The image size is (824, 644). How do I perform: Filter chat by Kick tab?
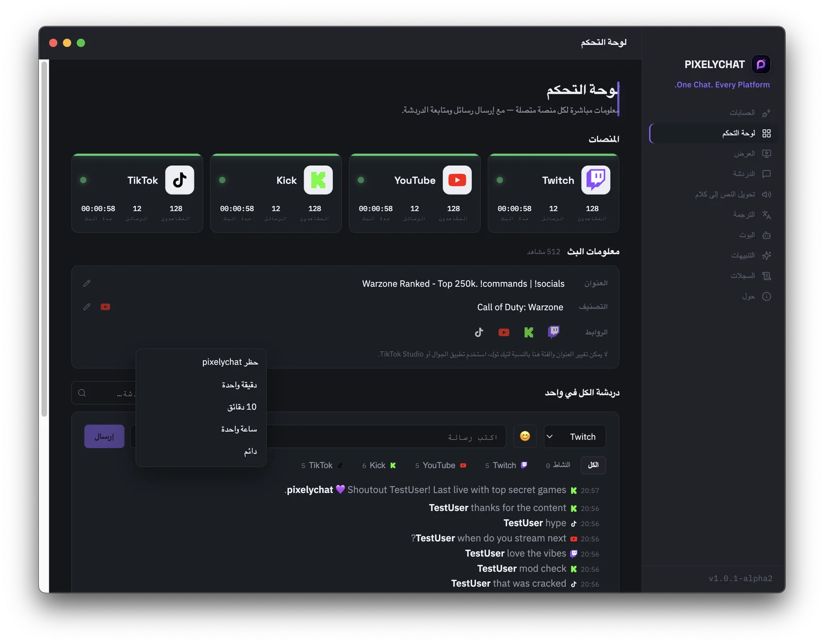click(x=379, y=465)
